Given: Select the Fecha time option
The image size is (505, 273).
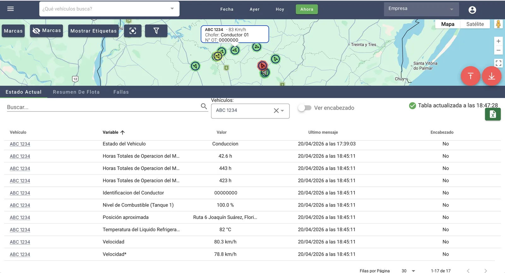Looking at the screenshot, I should [227, 9].
